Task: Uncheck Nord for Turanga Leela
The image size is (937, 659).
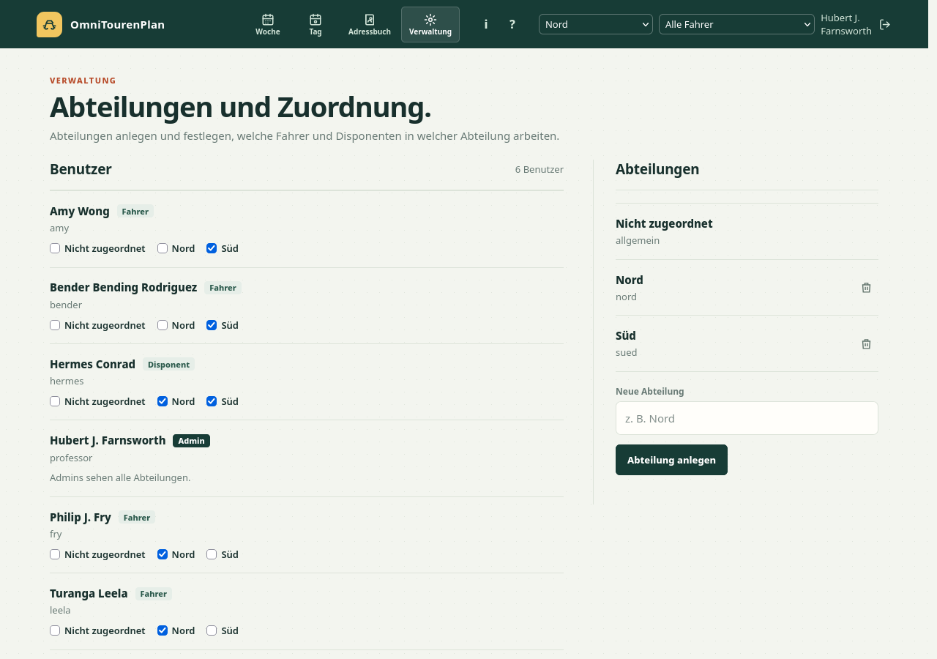Action: point(163,630)
